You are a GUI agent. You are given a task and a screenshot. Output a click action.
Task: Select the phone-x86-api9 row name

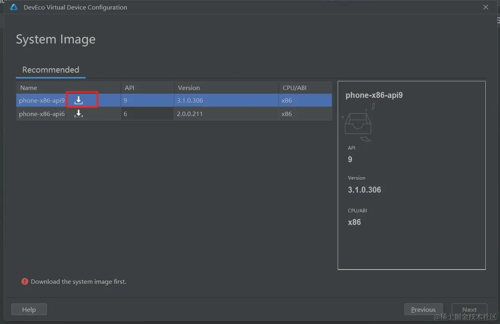(42, 100)
